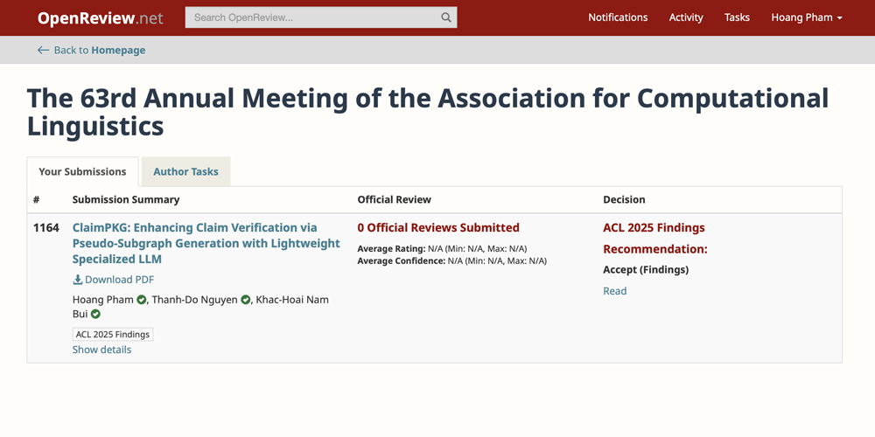Select the Your Submissions tab

click(x=82, y=171)
